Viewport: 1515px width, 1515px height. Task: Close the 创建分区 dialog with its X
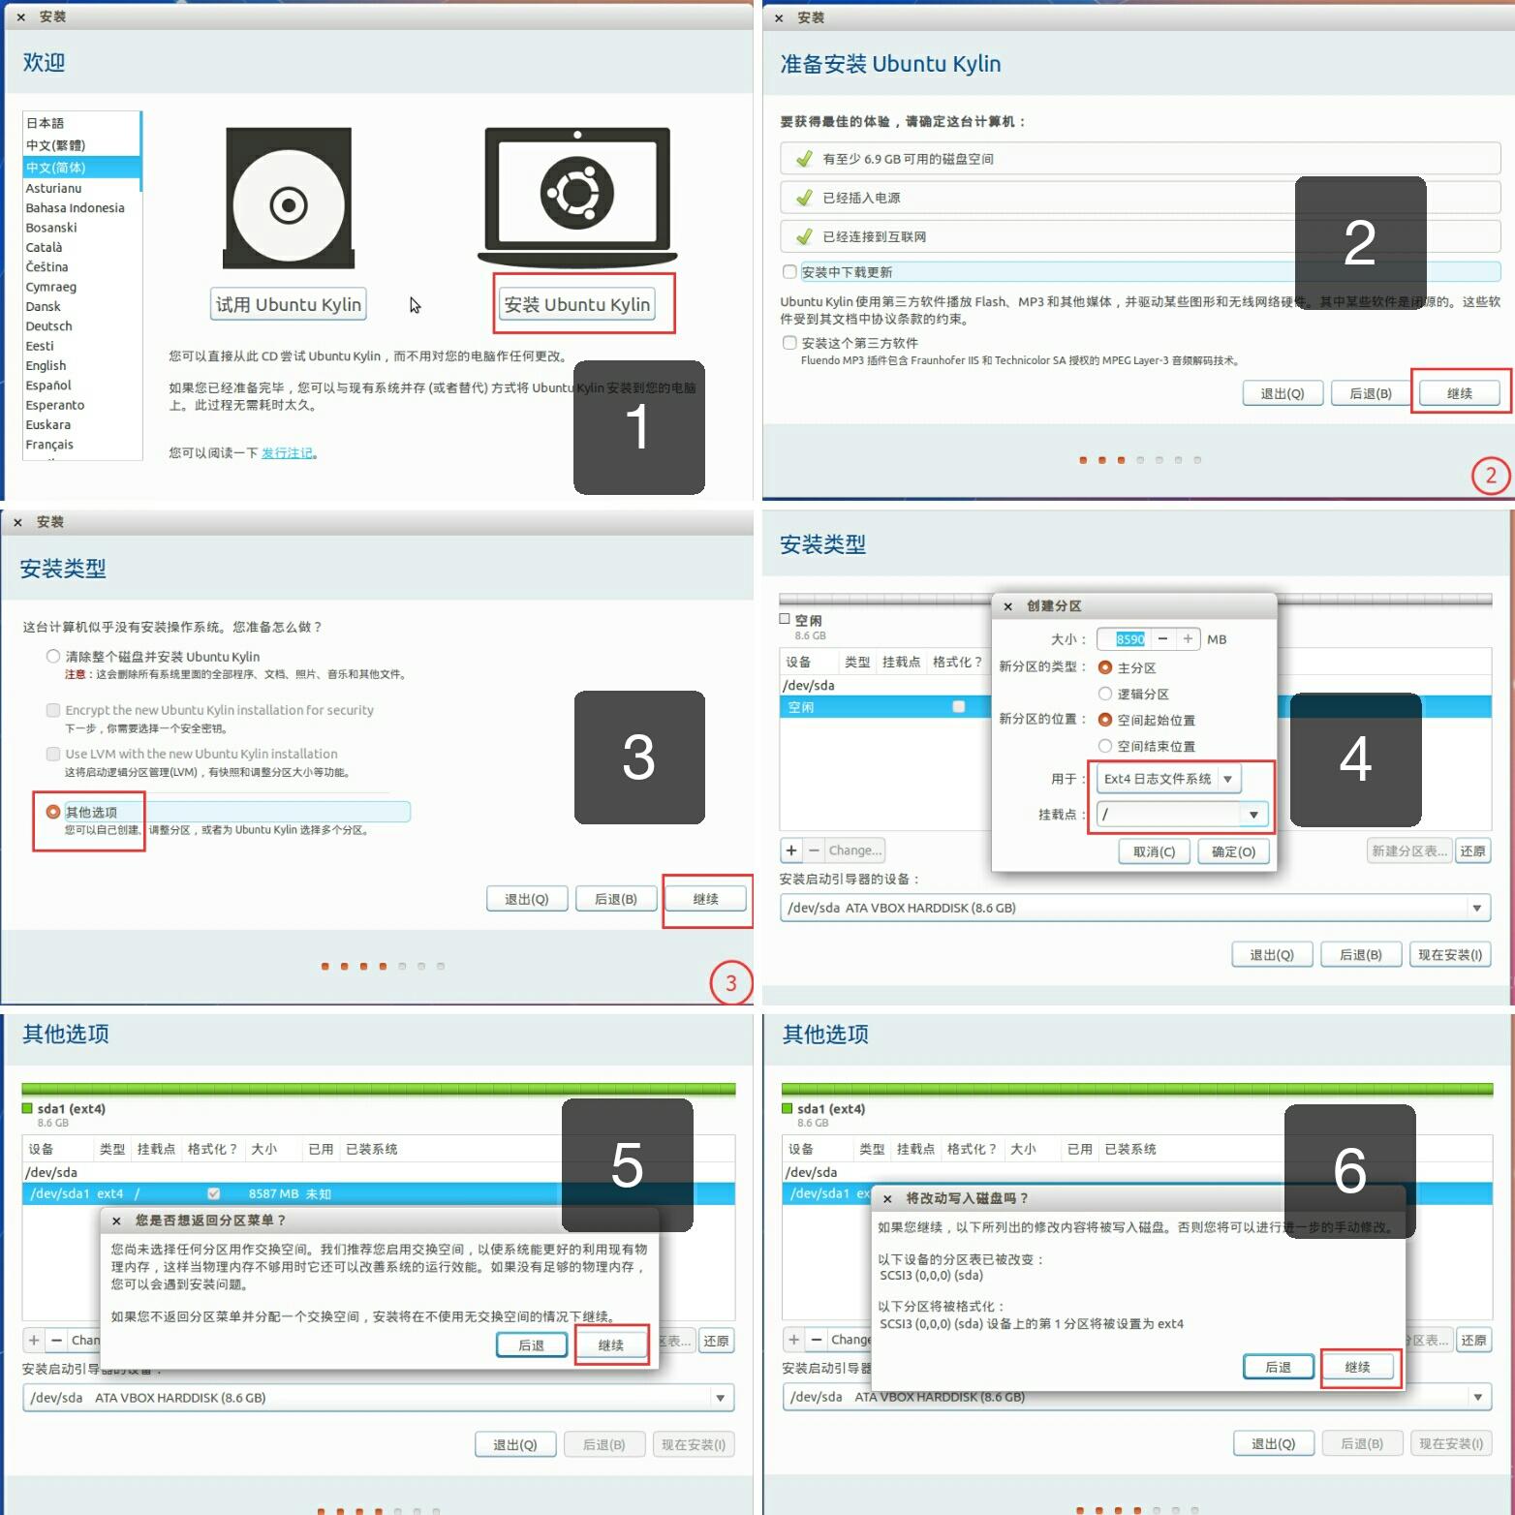pos(1008,606)
